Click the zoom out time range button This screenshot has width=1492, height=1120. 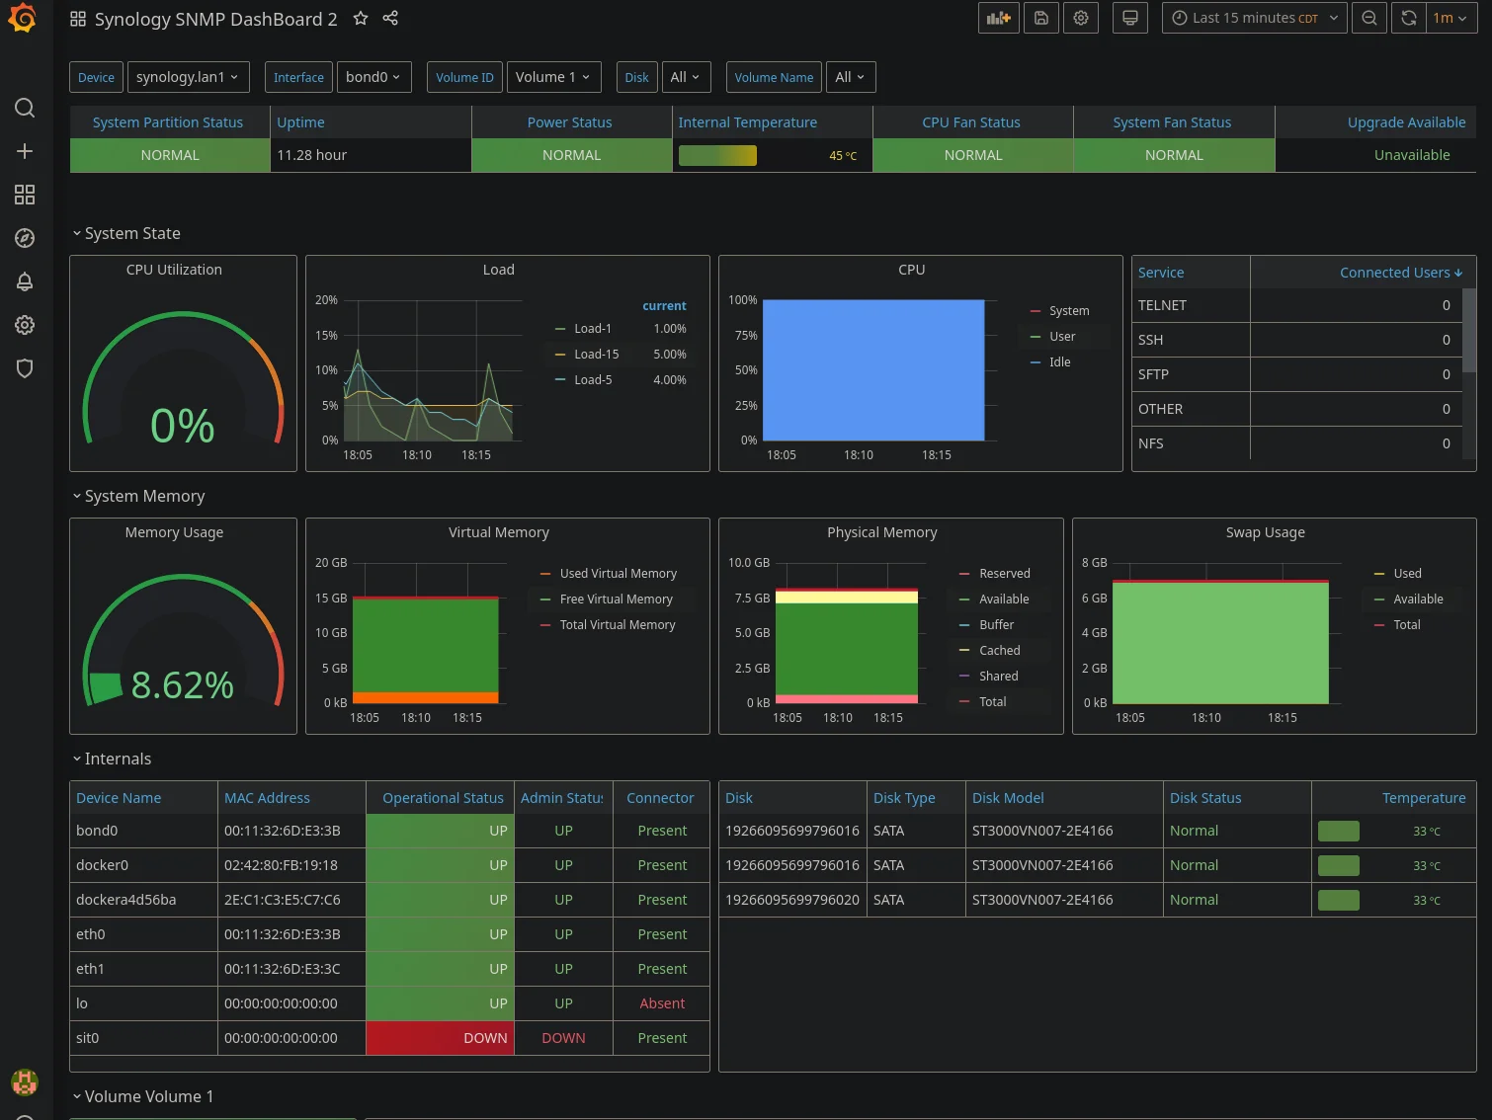(1368, 18)
